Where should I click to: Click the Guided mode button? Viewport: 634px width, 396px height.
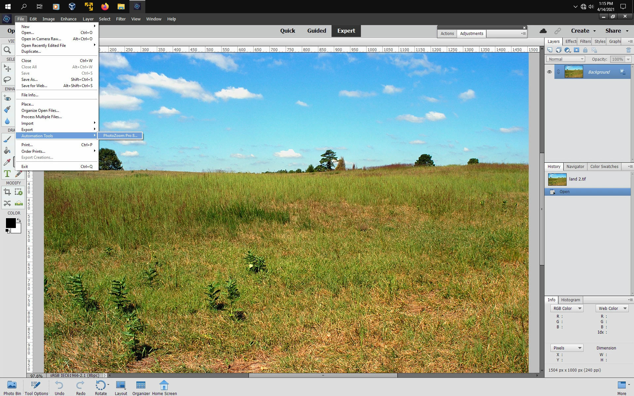click(316, 31)
